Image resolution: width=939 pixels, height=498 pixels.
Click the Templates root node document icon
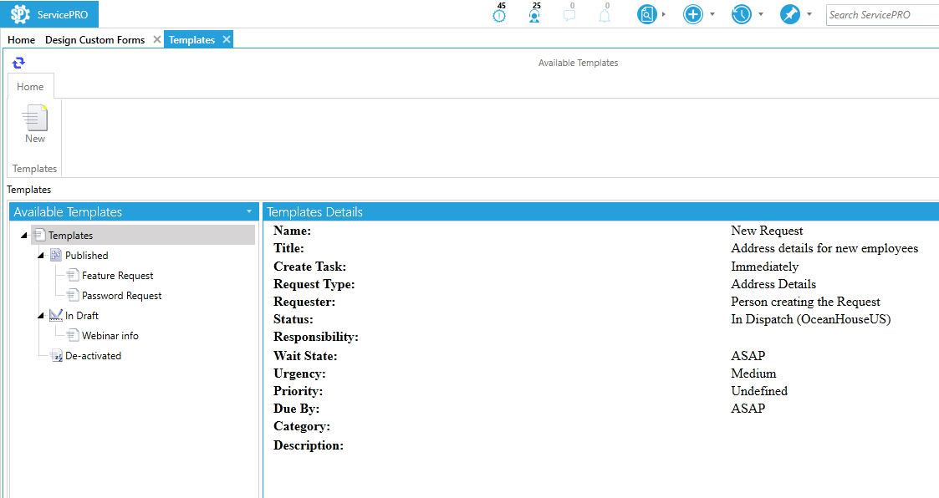click(39, 235)
